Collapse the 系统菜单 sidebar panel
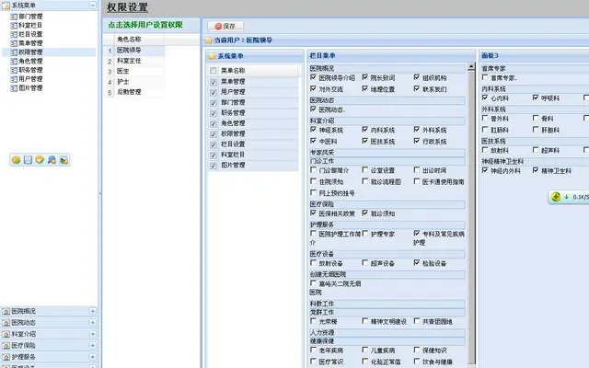 pyautogui.click(x=92, y=5)
